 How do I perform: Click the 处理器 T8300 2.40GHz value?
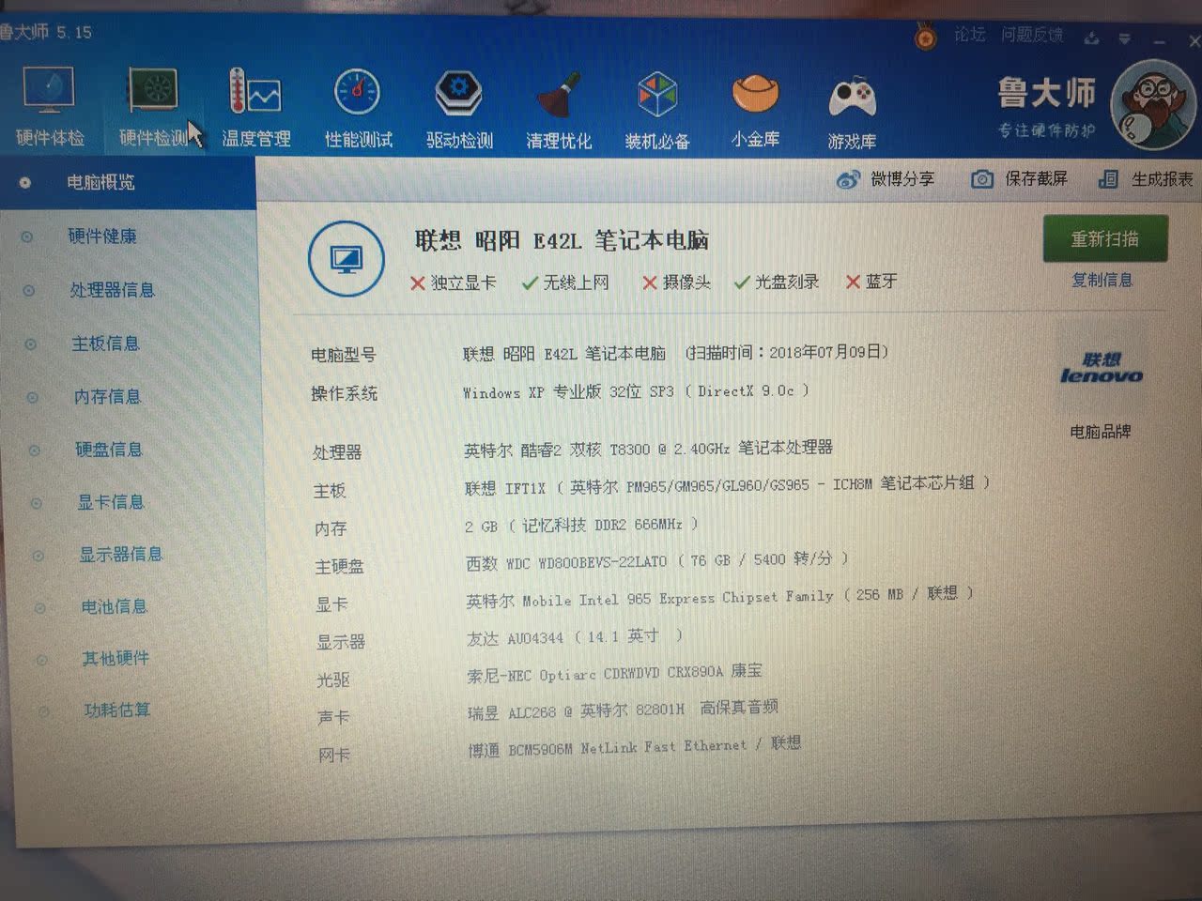point(648,449)
